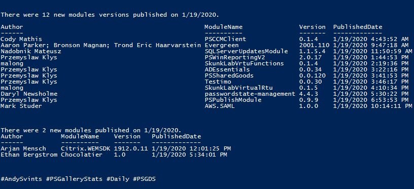Viewport: 414px width, 189px height.
Task: Select the PSWinReportingV2 module text
Action: coord(235,57)
